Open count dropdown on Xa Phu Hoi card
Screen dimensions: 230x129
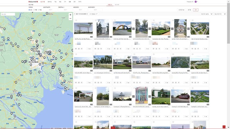(x=89, y=49)
